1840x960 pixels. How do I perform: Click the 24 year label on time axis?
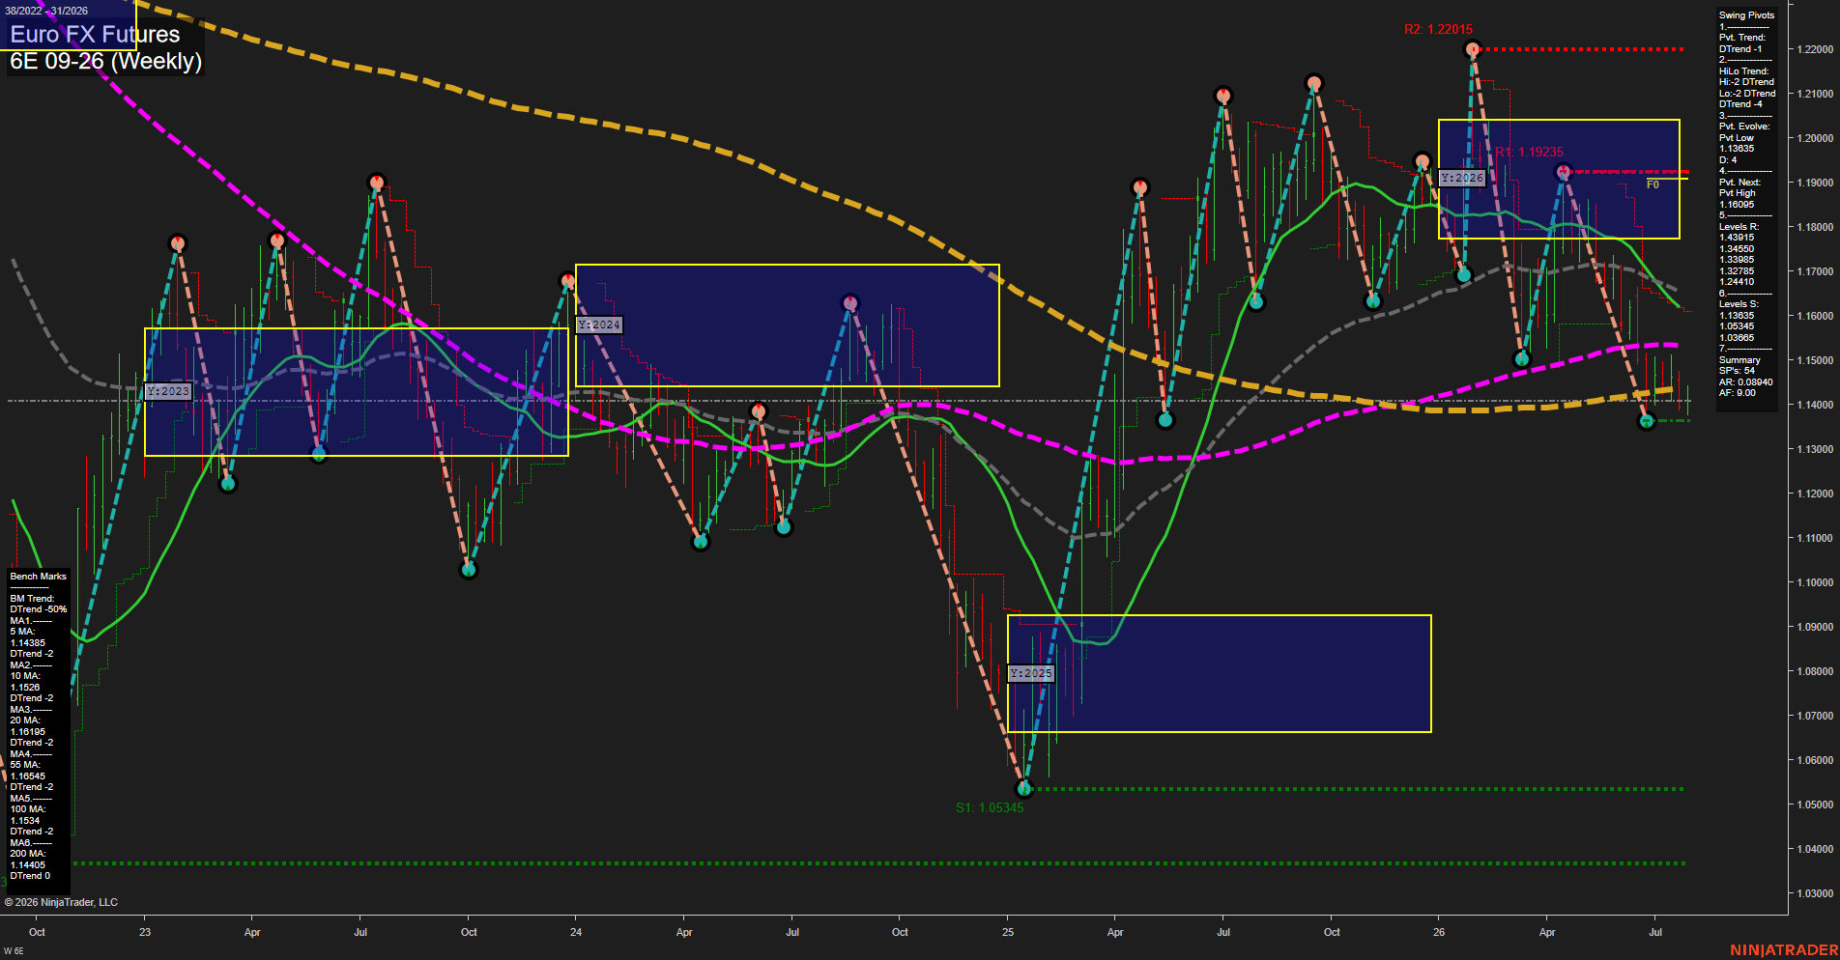click(576, 932)
